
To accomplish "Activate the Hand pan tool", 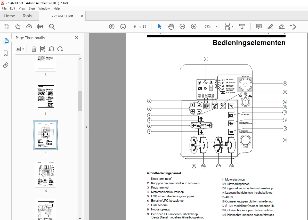I will [x=171, y=27].
